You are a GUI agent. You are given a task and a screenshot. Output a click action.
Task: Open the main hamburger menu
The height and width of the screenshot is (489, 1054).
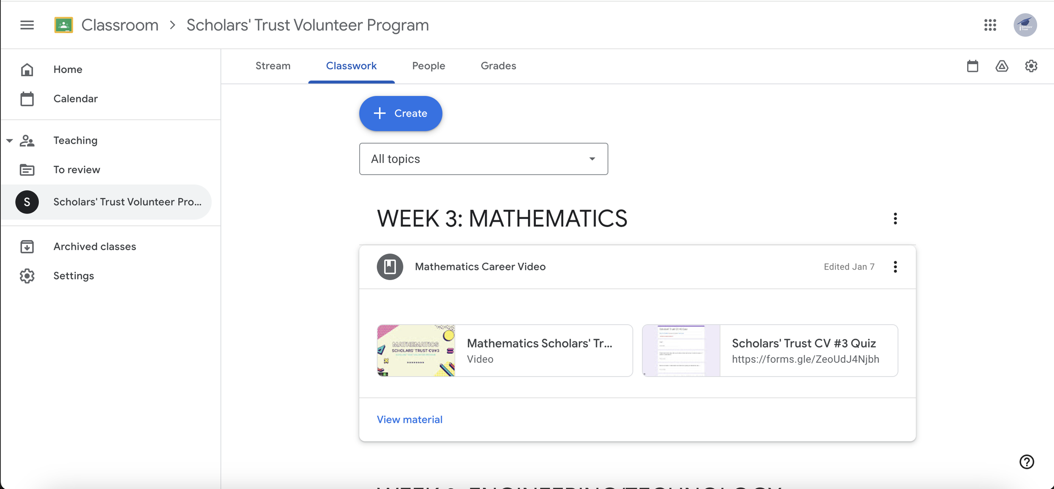tap(27, 25)
